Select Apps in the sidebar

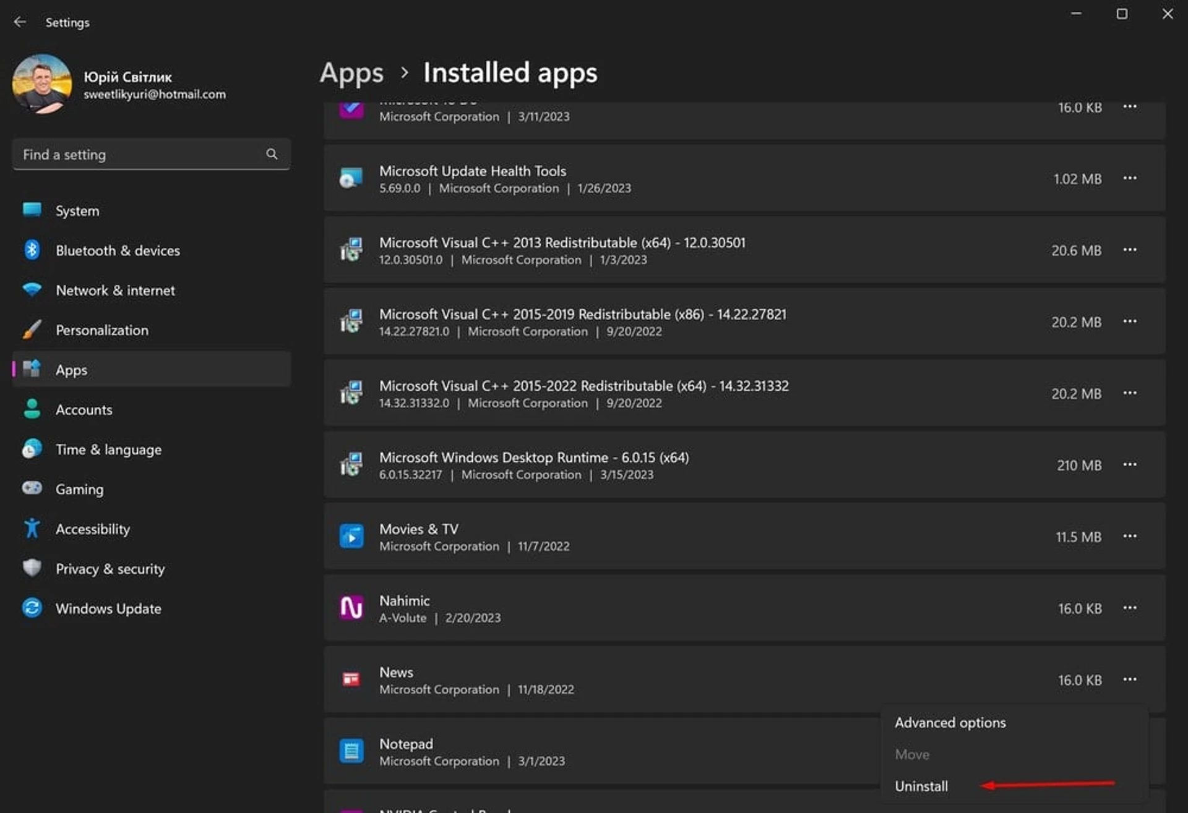tap(151, 370)
